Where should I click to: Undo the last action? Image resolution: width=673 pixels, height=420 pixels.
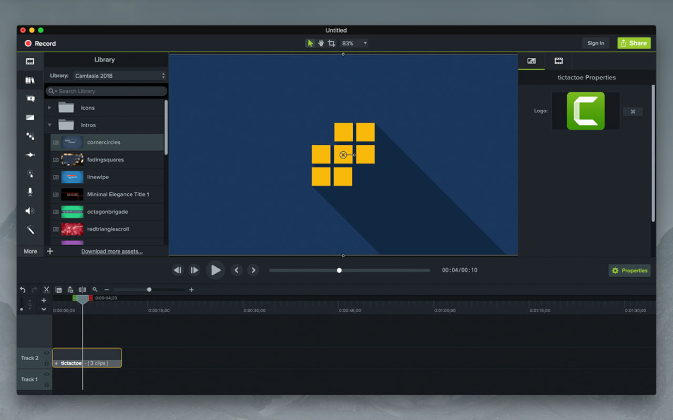coord(23,290)
